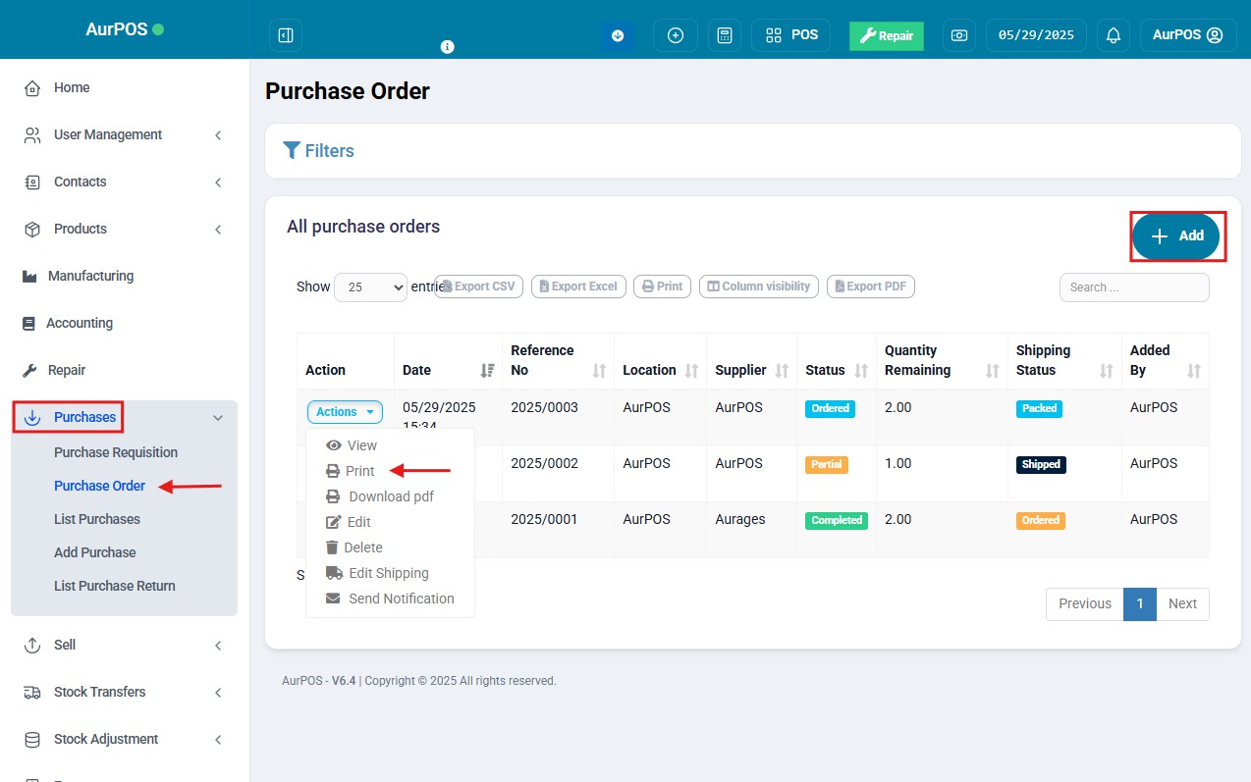Click the 05/29/2025 date button
1251x782 pixels.
click(x=1036, y=35)
